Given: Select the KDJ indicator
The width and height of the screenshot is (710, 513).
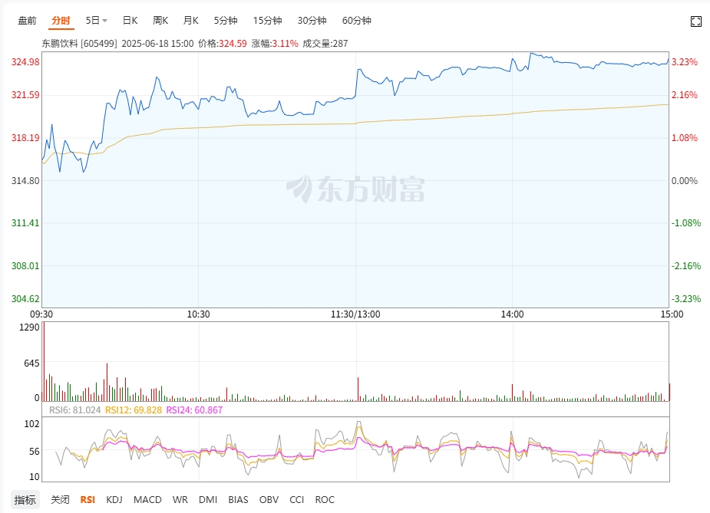Looking at the screenshot, I should (x=114, y=500).
